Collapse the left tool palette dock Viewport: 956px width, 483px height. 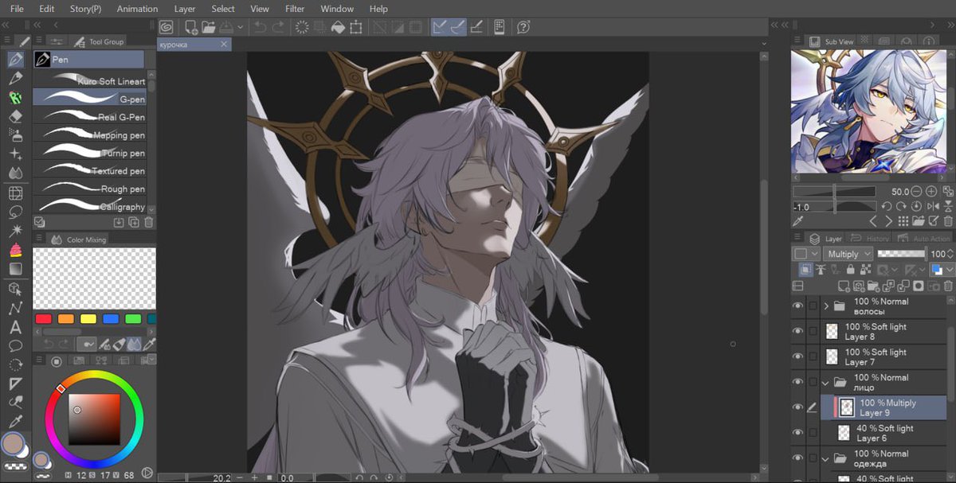(x=6, y=26)
